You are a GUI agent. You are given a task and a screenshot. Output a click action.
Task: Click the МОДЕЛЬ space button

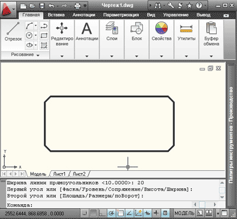(x=184, y=213)
